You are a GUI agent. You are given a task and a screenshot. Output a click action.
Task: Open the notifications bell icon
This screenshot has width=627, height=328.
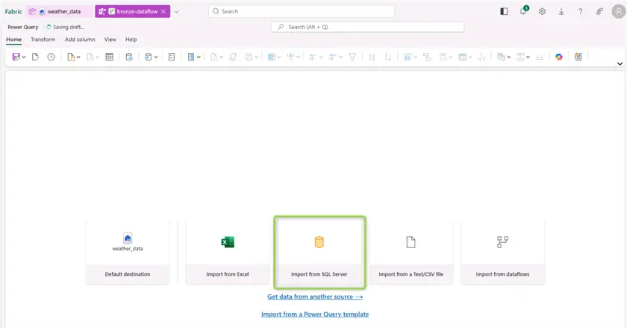tap(523, 11)
